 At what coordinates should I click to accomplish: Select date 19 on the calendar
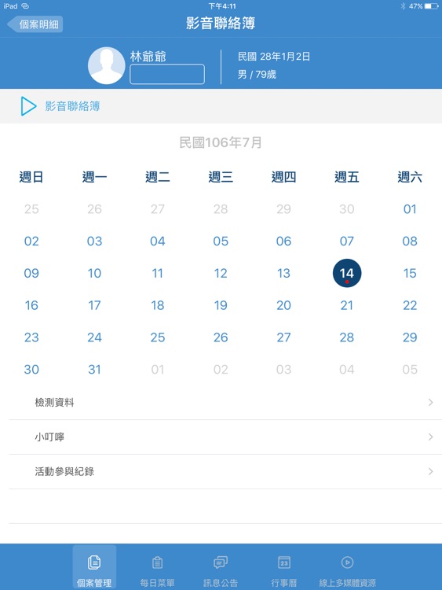coord(221,305)
